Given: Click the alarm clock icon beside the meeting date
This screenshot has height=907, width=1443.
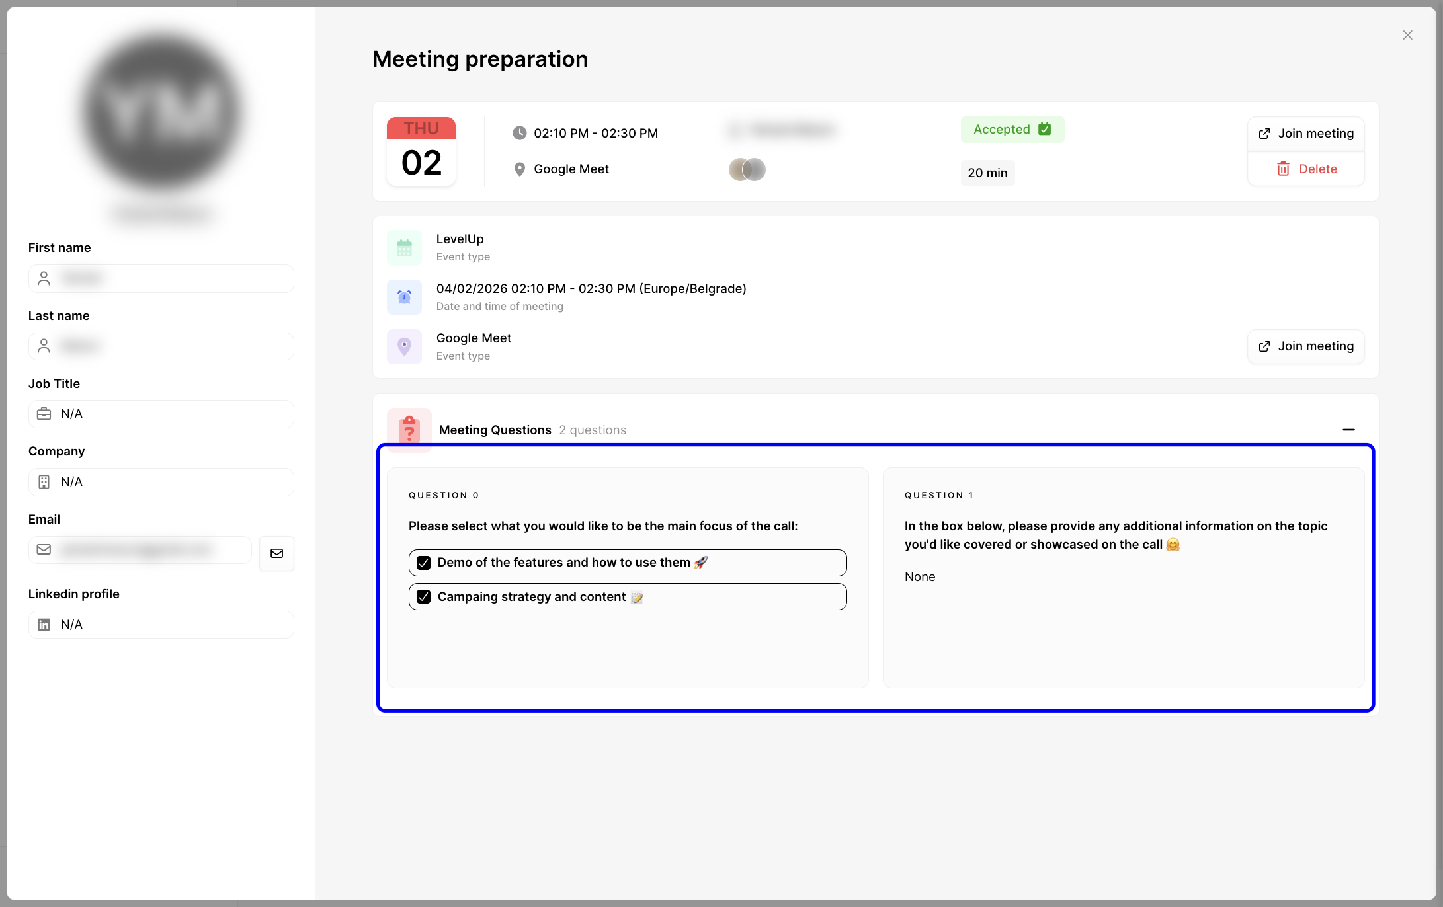Looking at the screenshot, I should coord(404,297).
